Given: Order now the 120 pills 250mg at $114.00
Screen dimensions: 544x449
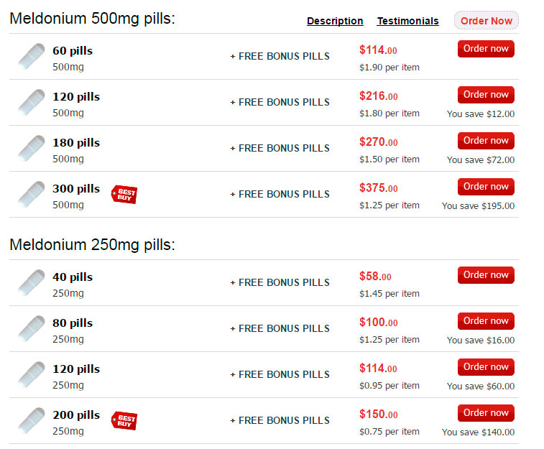Looking at the screenshot, I should pyautogui.click(x=486, y=367).
